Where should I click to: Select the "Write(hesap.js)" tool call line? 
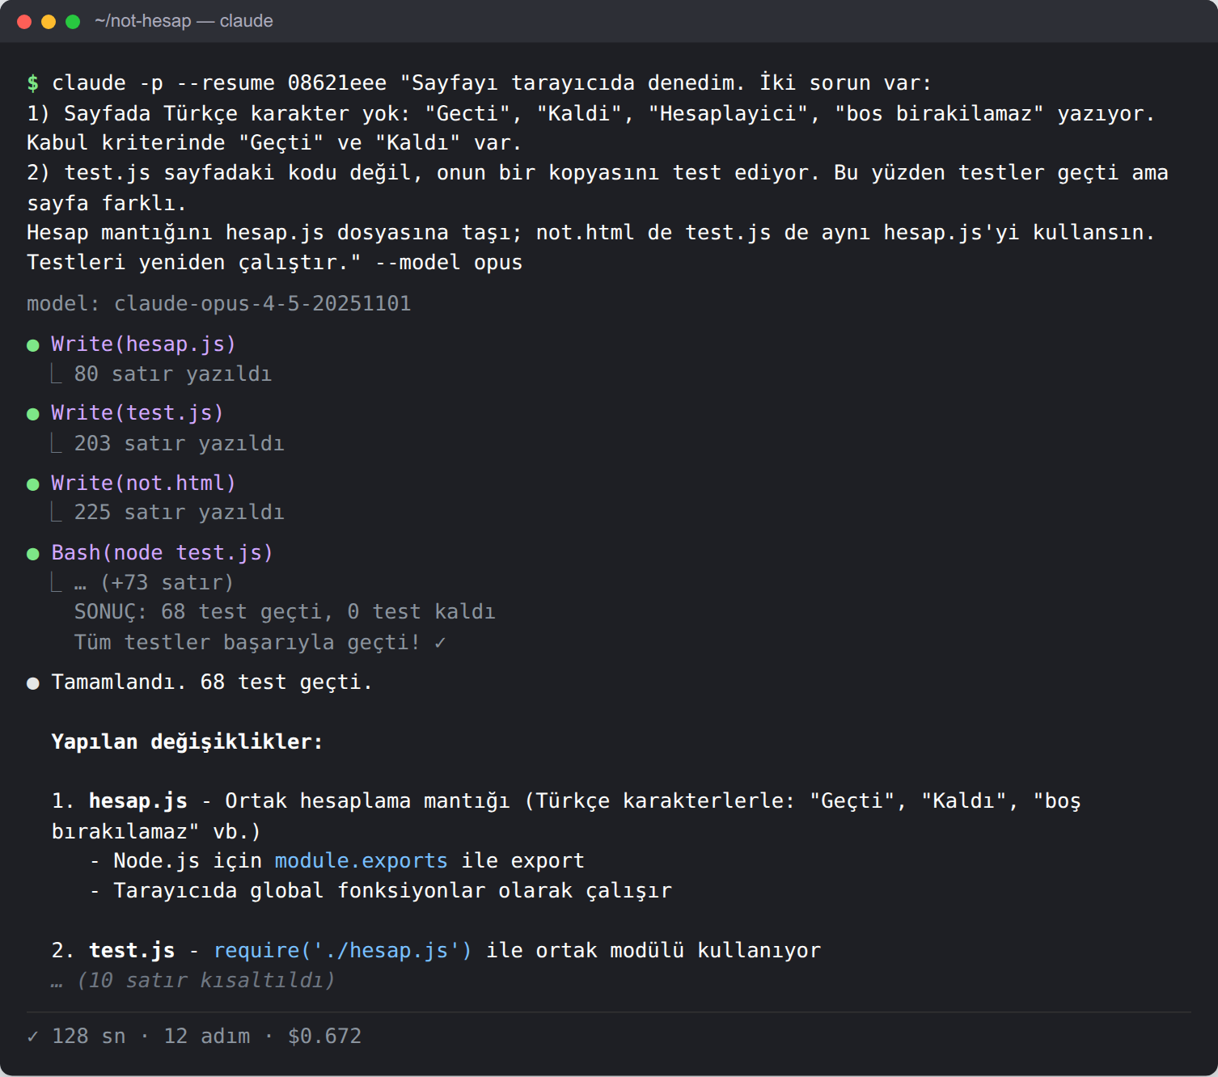pyautogui.click(x=143, y=344)
